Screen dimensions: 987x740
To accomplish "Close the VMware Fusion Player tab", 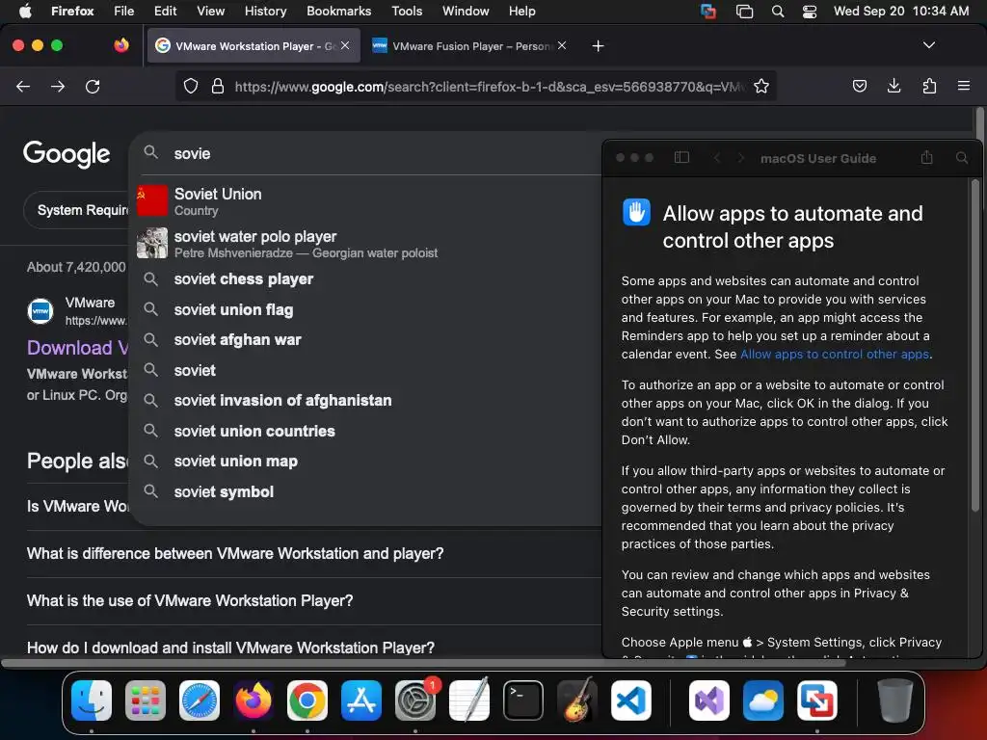I will click(562, 45).
